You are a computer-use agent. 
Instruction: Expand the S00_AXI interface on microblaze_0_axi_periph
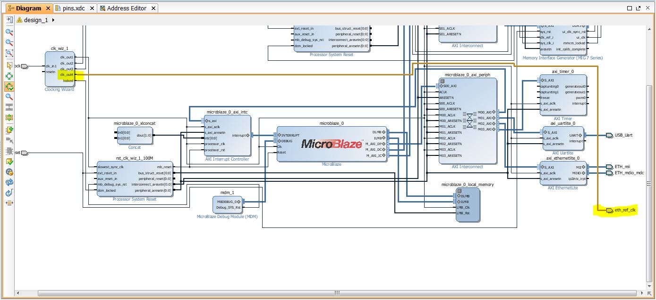(441, 86)
